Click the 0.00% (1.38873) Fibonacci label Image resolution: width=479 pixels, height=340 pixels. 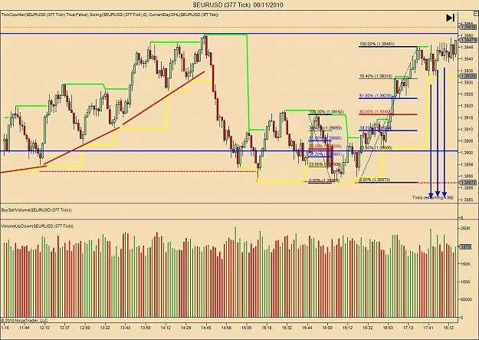(x=375, y=180)
